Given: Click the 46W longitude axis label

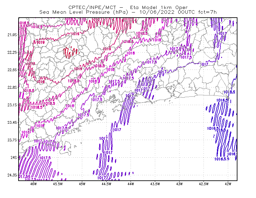Looking at the screenshot, I should pyautogui.click(x=34, y=184).
